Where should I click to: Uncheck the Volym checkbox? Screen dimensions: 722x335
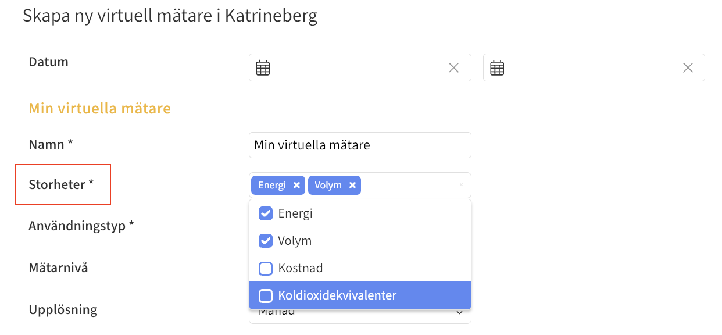(266, 241)
